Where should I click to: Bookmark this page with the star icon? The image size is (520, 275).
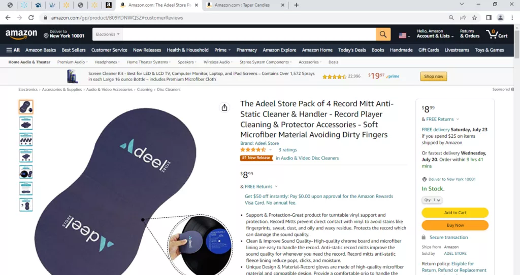tap(475, 18)
